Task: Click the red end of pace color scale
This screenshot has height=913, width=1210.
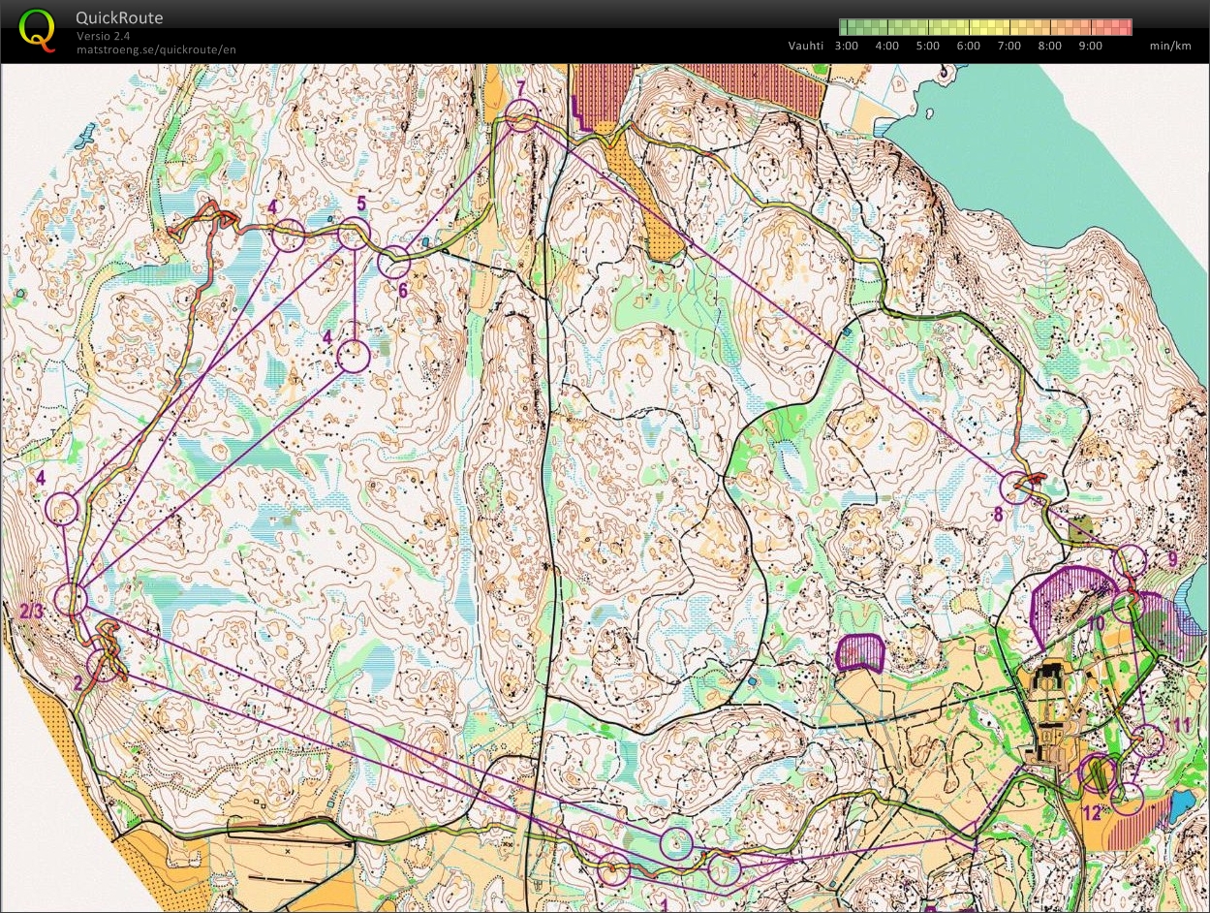Action: coord(1124,26)
